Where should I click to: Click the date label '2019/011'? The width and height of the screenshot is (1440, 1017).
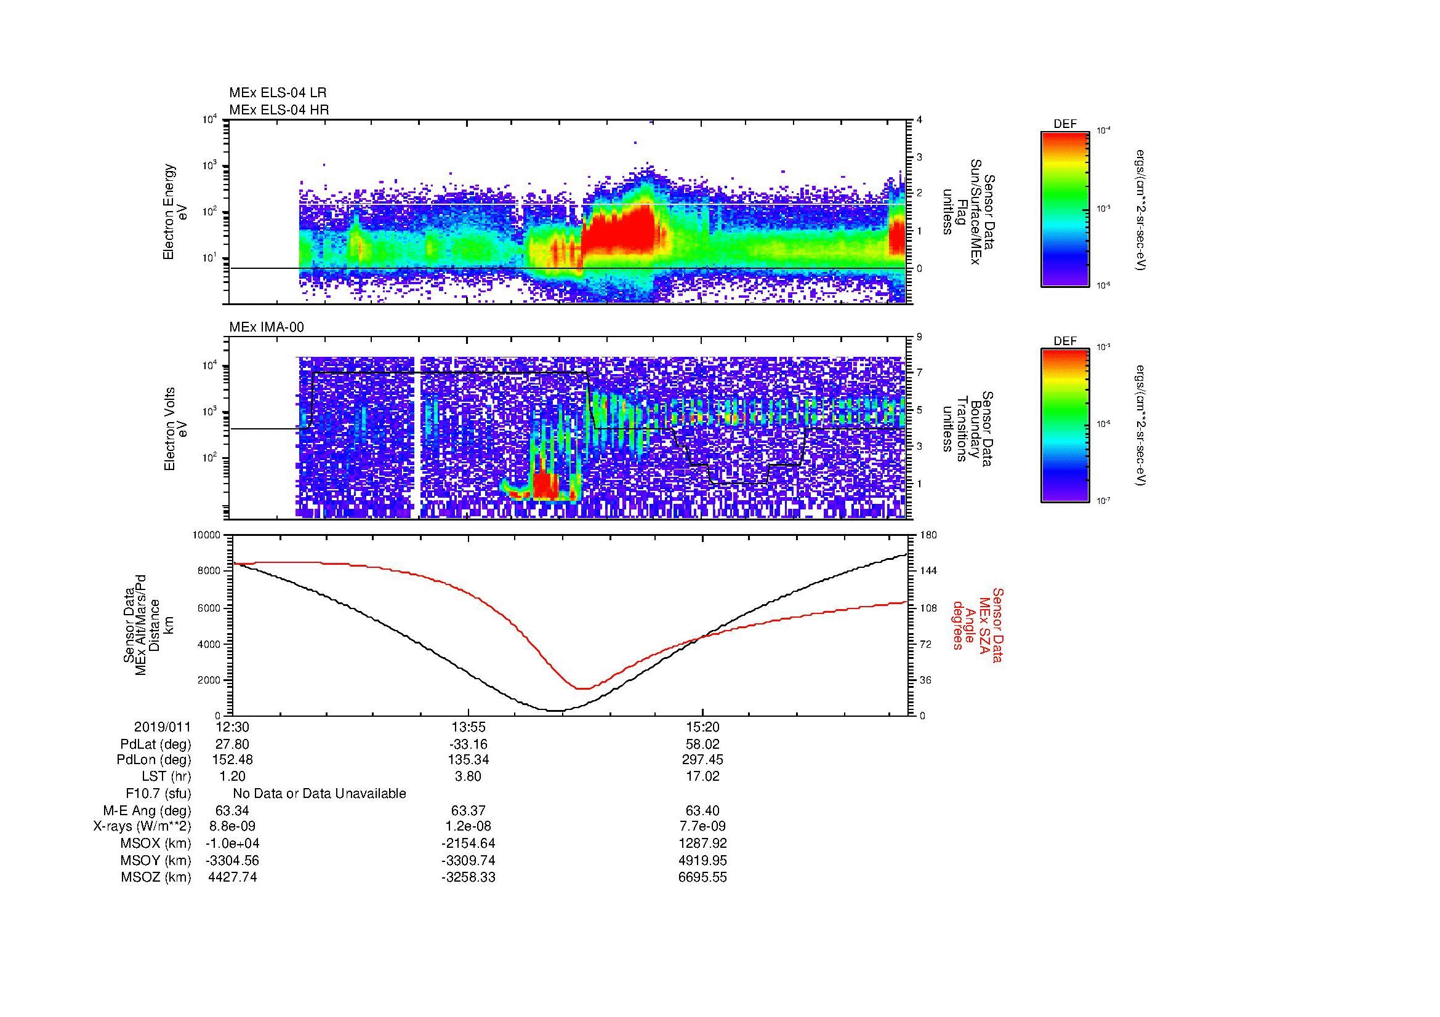[x=163, y=727]
